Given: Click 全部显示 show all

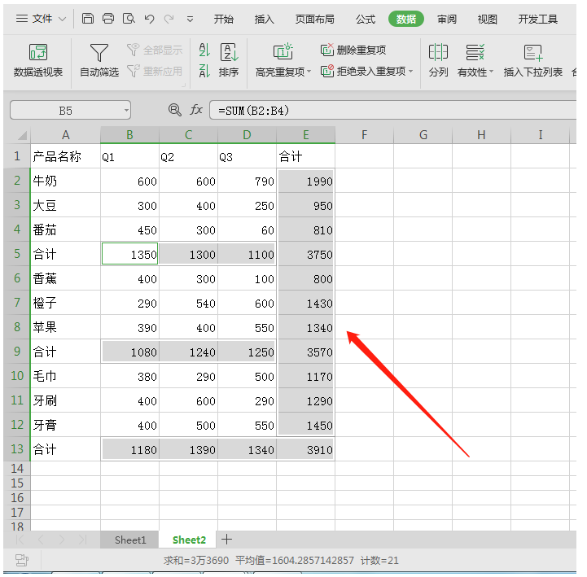Looking at the screenshot, I should coord(155,50).
